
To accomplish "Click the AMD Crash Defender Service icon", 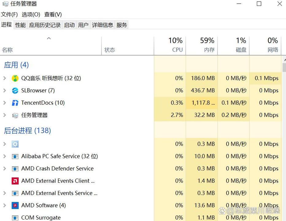I will 15,169.
